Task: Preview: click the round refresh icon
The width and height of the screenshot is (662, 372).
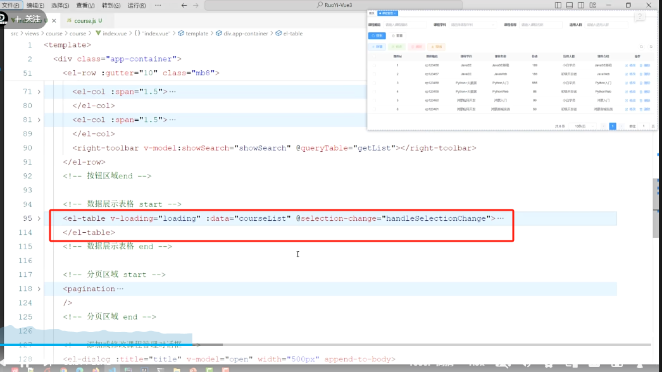Action: [651, 47]
